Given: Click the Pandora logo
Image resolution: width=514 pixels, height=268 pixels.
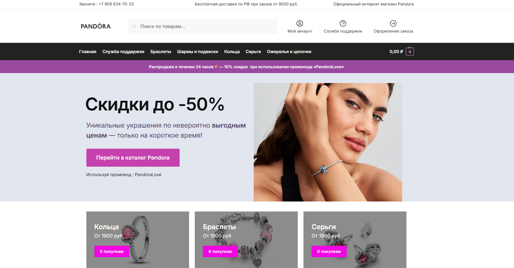Looking at the screenshot, I should tap(96, 26).
